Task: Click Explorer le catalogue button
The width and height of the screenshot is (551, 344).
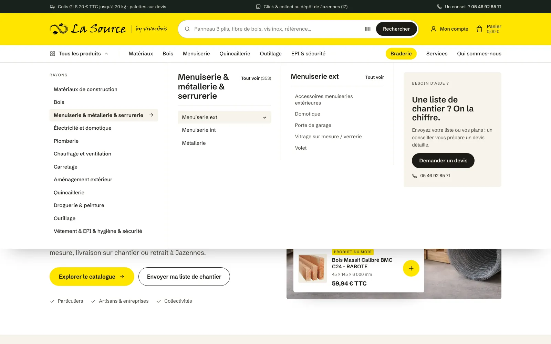Action: (92, 277)
